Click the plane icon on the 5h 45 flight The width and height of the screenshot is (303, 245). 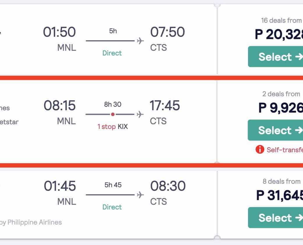[140, 195]
